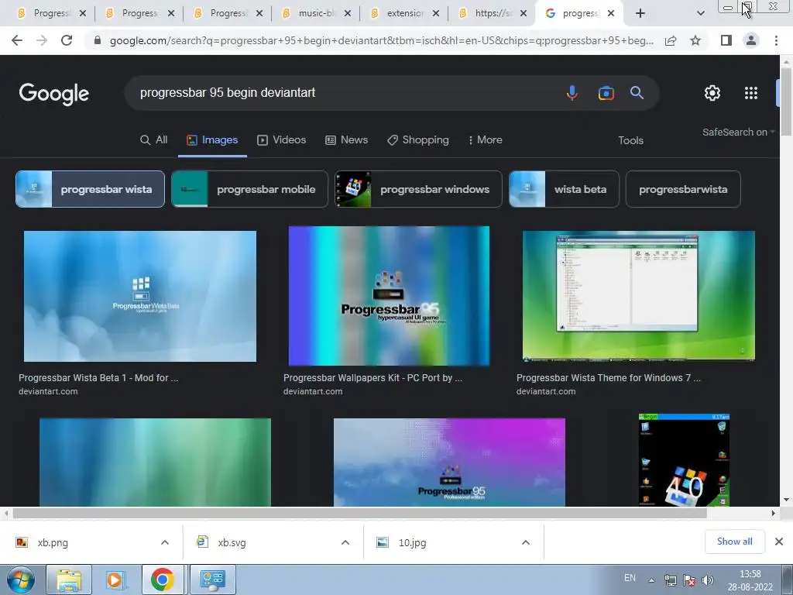The height and width of the screenshot is (595, 793).
Task: Click network tray icon
Action: click(670, 580)
